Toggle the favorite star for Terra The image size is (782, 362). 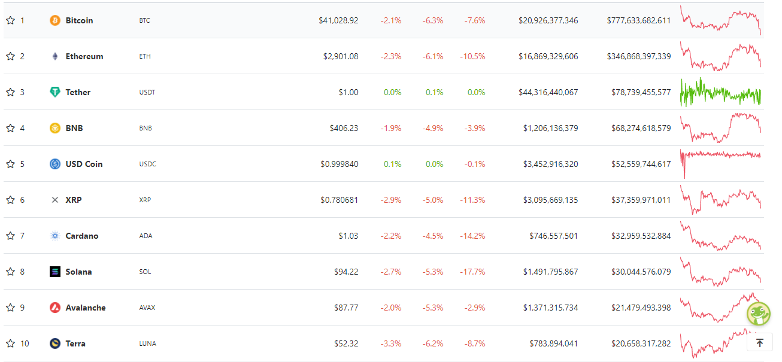pyautogui.click(x=10, y=343)
